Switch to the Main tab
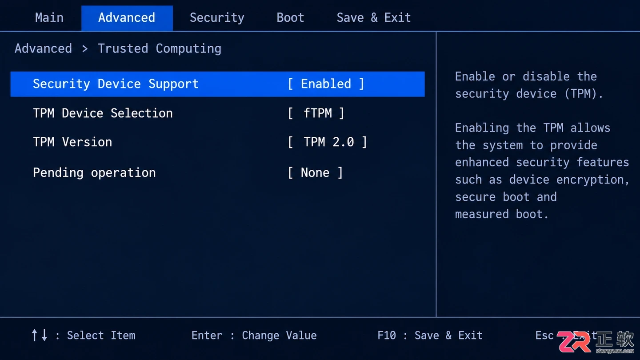Screen dimensions: 640x360 pyautogui.click(x=49, y=18)
